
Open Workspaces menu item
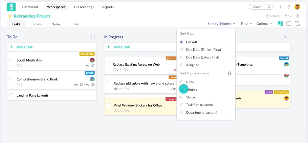[56, 7]
